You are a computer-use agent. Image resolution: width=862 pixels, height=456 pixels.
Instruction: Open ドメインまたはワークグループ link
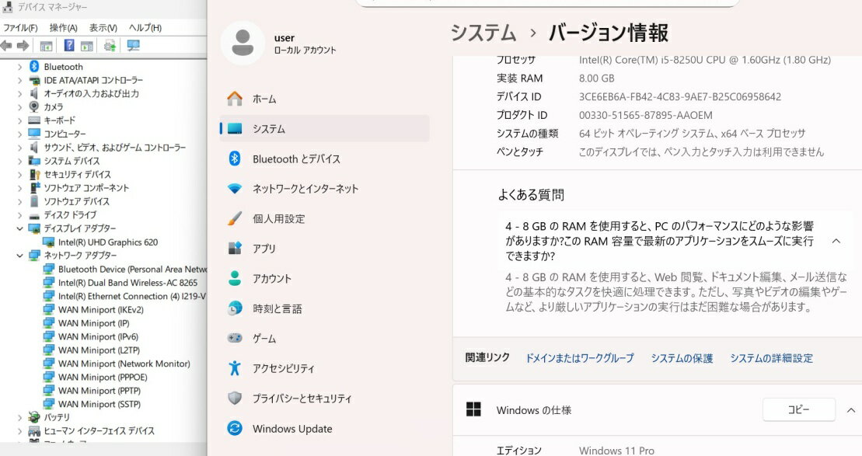coord(580,358)
